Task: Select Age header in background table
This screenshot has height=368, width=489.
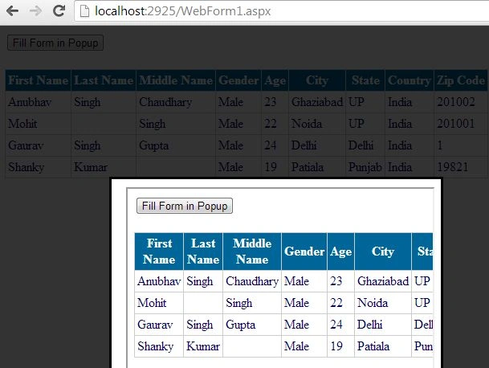Action: pyautogui.click(x=275, y=80)
